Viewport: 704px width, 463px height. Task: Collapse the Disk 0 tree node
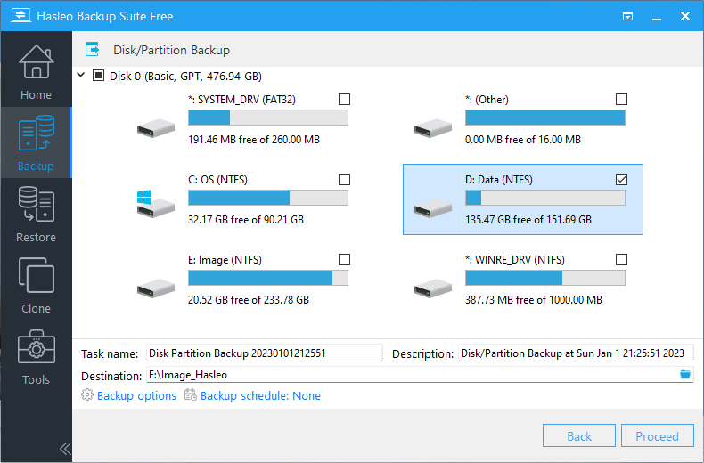click(82, 77)
